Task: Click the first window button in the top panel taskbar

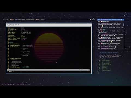Action: [x=21, y=19]
